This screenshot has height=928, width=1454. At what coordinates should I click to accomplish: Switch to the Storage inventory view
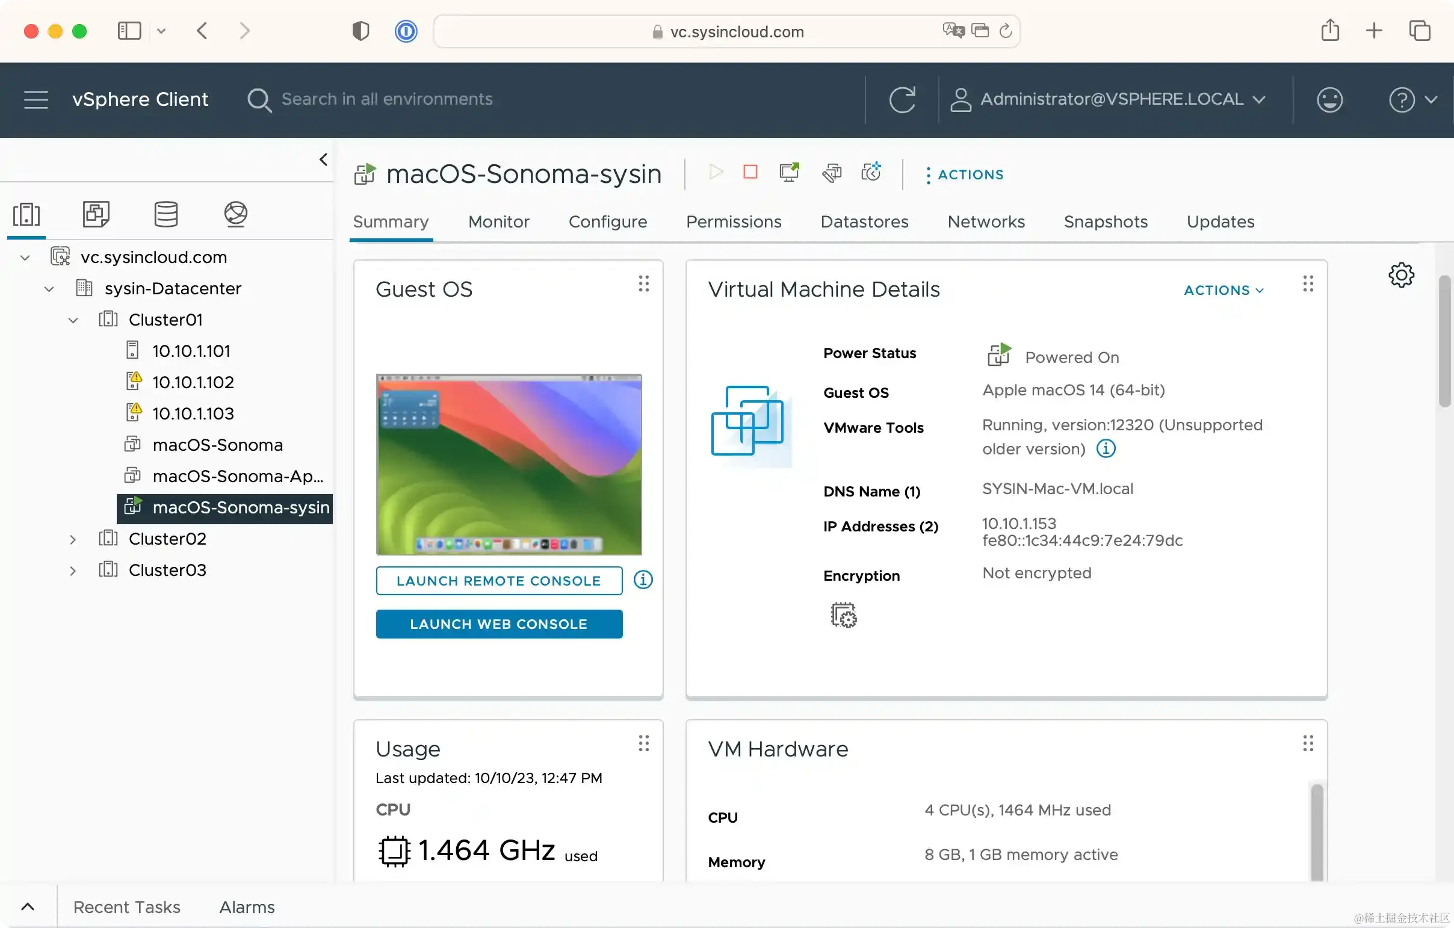coord(166,214)
